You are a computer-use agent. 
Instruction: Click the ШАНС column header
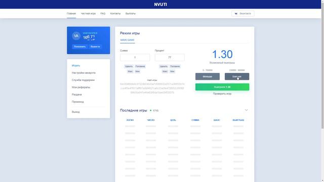(217, 120)
